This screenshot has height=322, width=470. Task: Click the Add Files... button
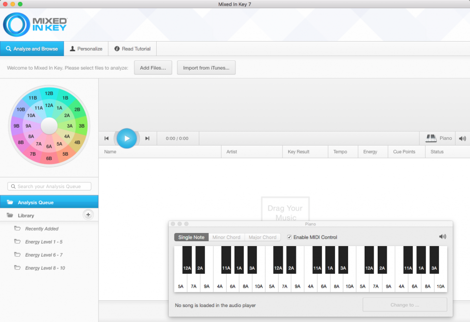click(x=153, y=68)
